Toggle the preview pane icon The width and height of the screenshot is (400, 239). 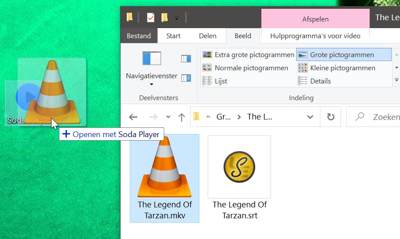coord(186,58)
